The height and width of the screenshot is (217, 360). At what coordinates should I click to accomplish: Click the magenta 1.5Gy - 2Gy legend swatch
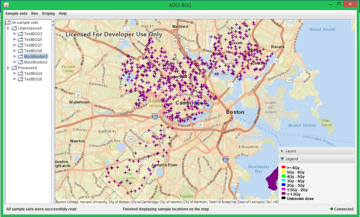[284, 189]
